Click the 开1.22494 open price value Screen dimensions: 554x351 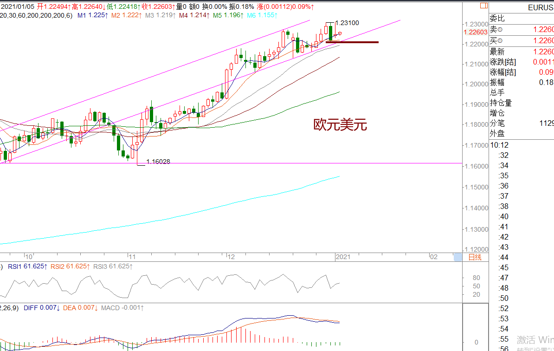pyautogui.click(x=54, y=6)
